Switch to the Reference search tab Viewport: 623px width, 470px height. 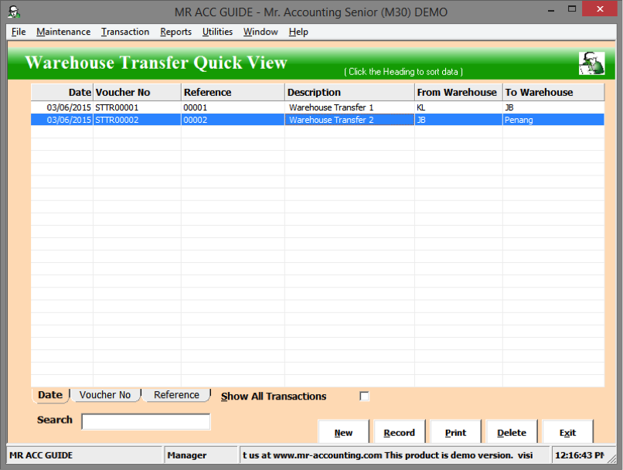point(176,395)
